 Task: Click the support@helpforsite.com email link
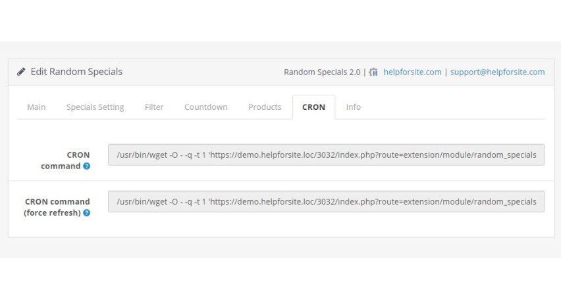pos(497,72)
